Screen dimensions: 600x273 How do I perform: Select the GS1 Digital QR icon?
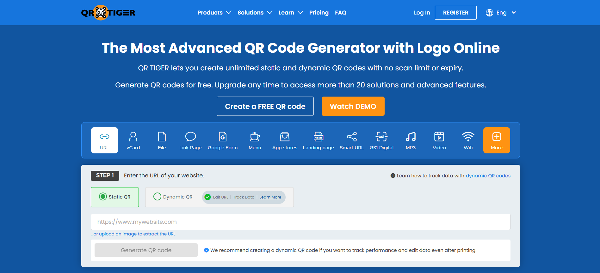tap(381, 137)
